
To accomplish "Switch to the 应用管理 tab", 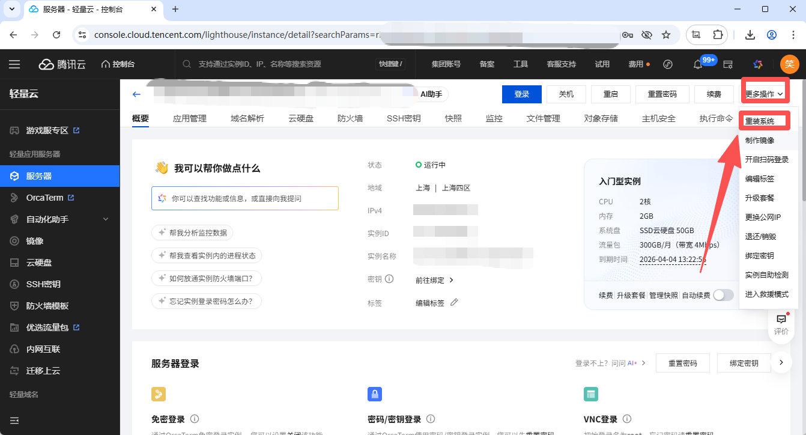I will 190,118.
